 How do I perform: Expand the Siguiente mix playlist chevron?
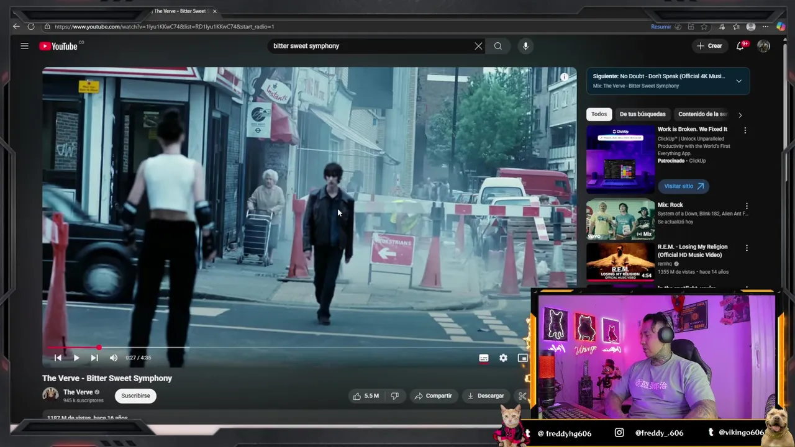738,81
